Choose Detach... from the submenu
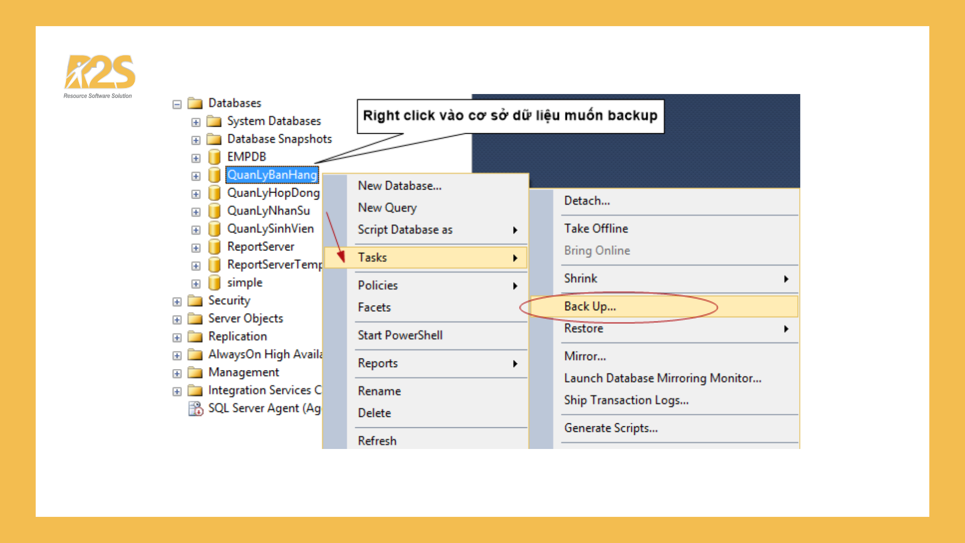Image resolution: width=965 pixels, height=543 pixels. (587, 201)
